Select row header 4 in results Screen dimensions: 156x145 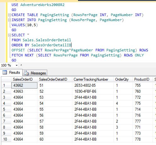[x=6, y=103]
